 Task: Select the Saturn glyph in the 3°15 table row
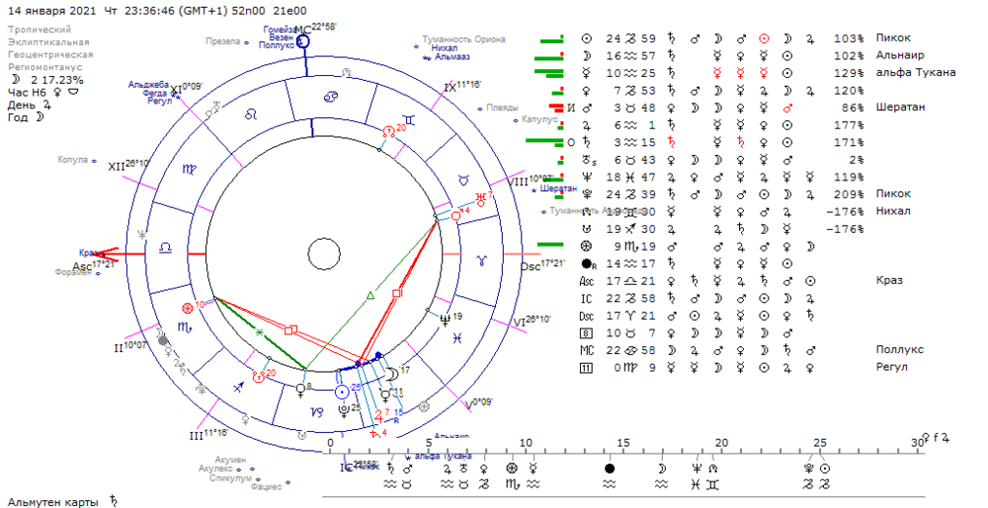pyautogui.click(x=586, y=142)
